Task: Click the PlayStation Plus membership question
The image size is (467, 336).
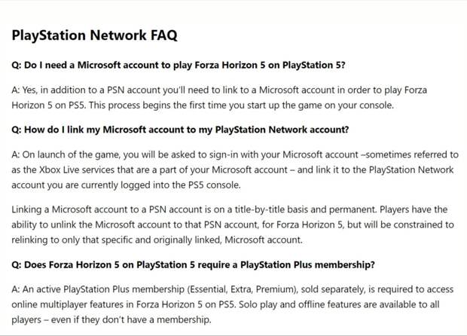Action: click(194, 264)
